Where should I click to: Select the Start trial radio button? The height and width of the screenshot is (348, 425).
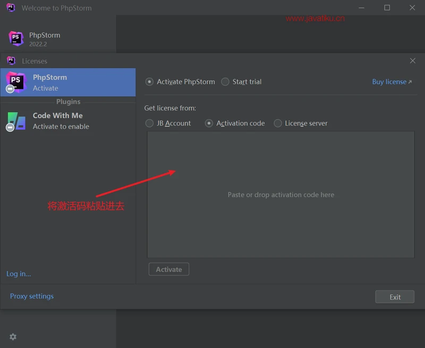coord(225,82)
